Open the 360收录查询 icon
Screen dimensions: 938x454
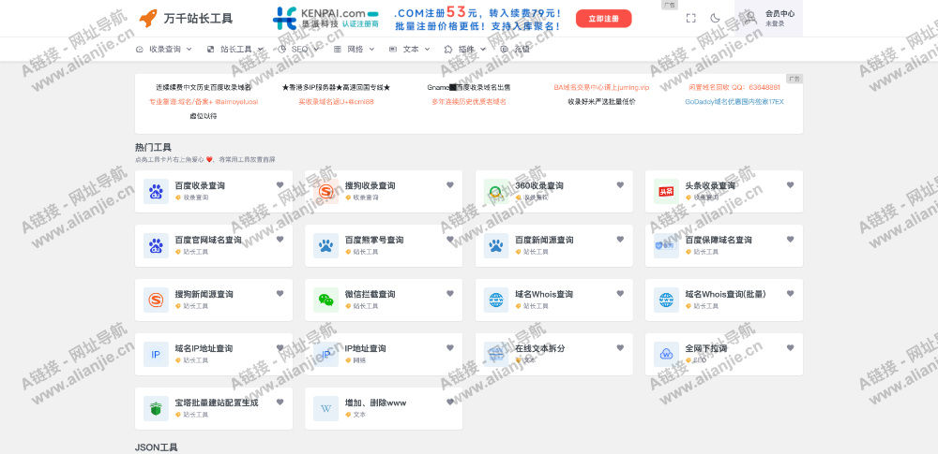[x=496, y=191]
